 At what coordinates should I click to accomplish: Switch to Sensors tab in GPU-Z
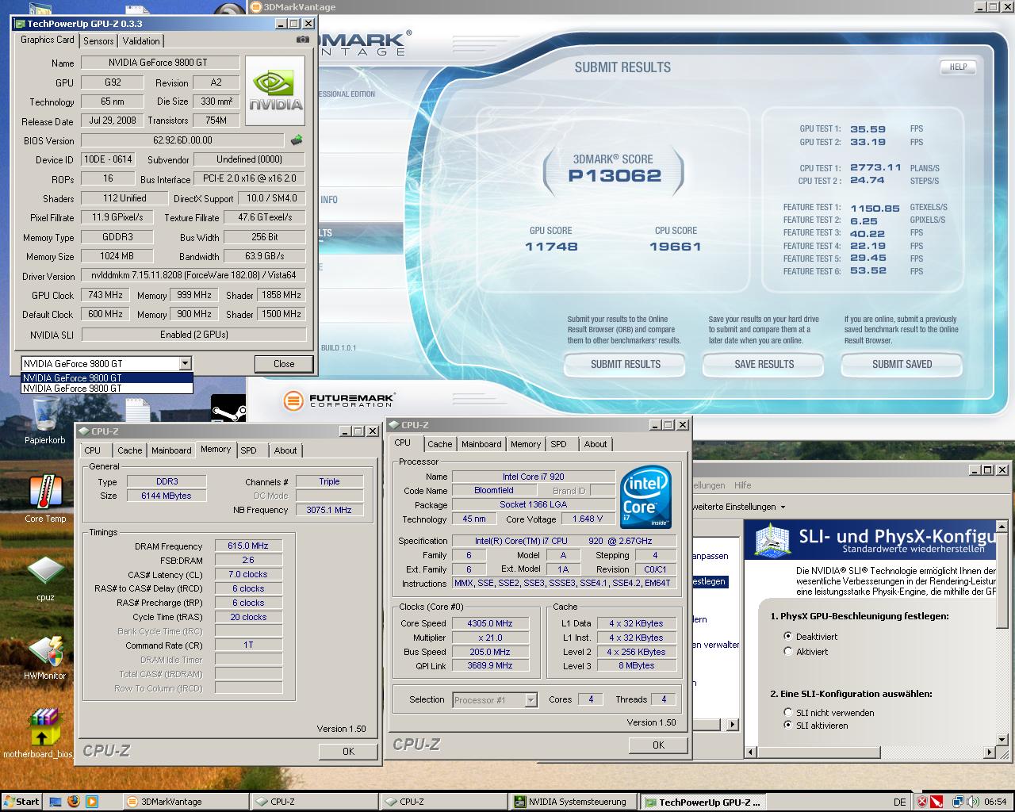(98, 41)
